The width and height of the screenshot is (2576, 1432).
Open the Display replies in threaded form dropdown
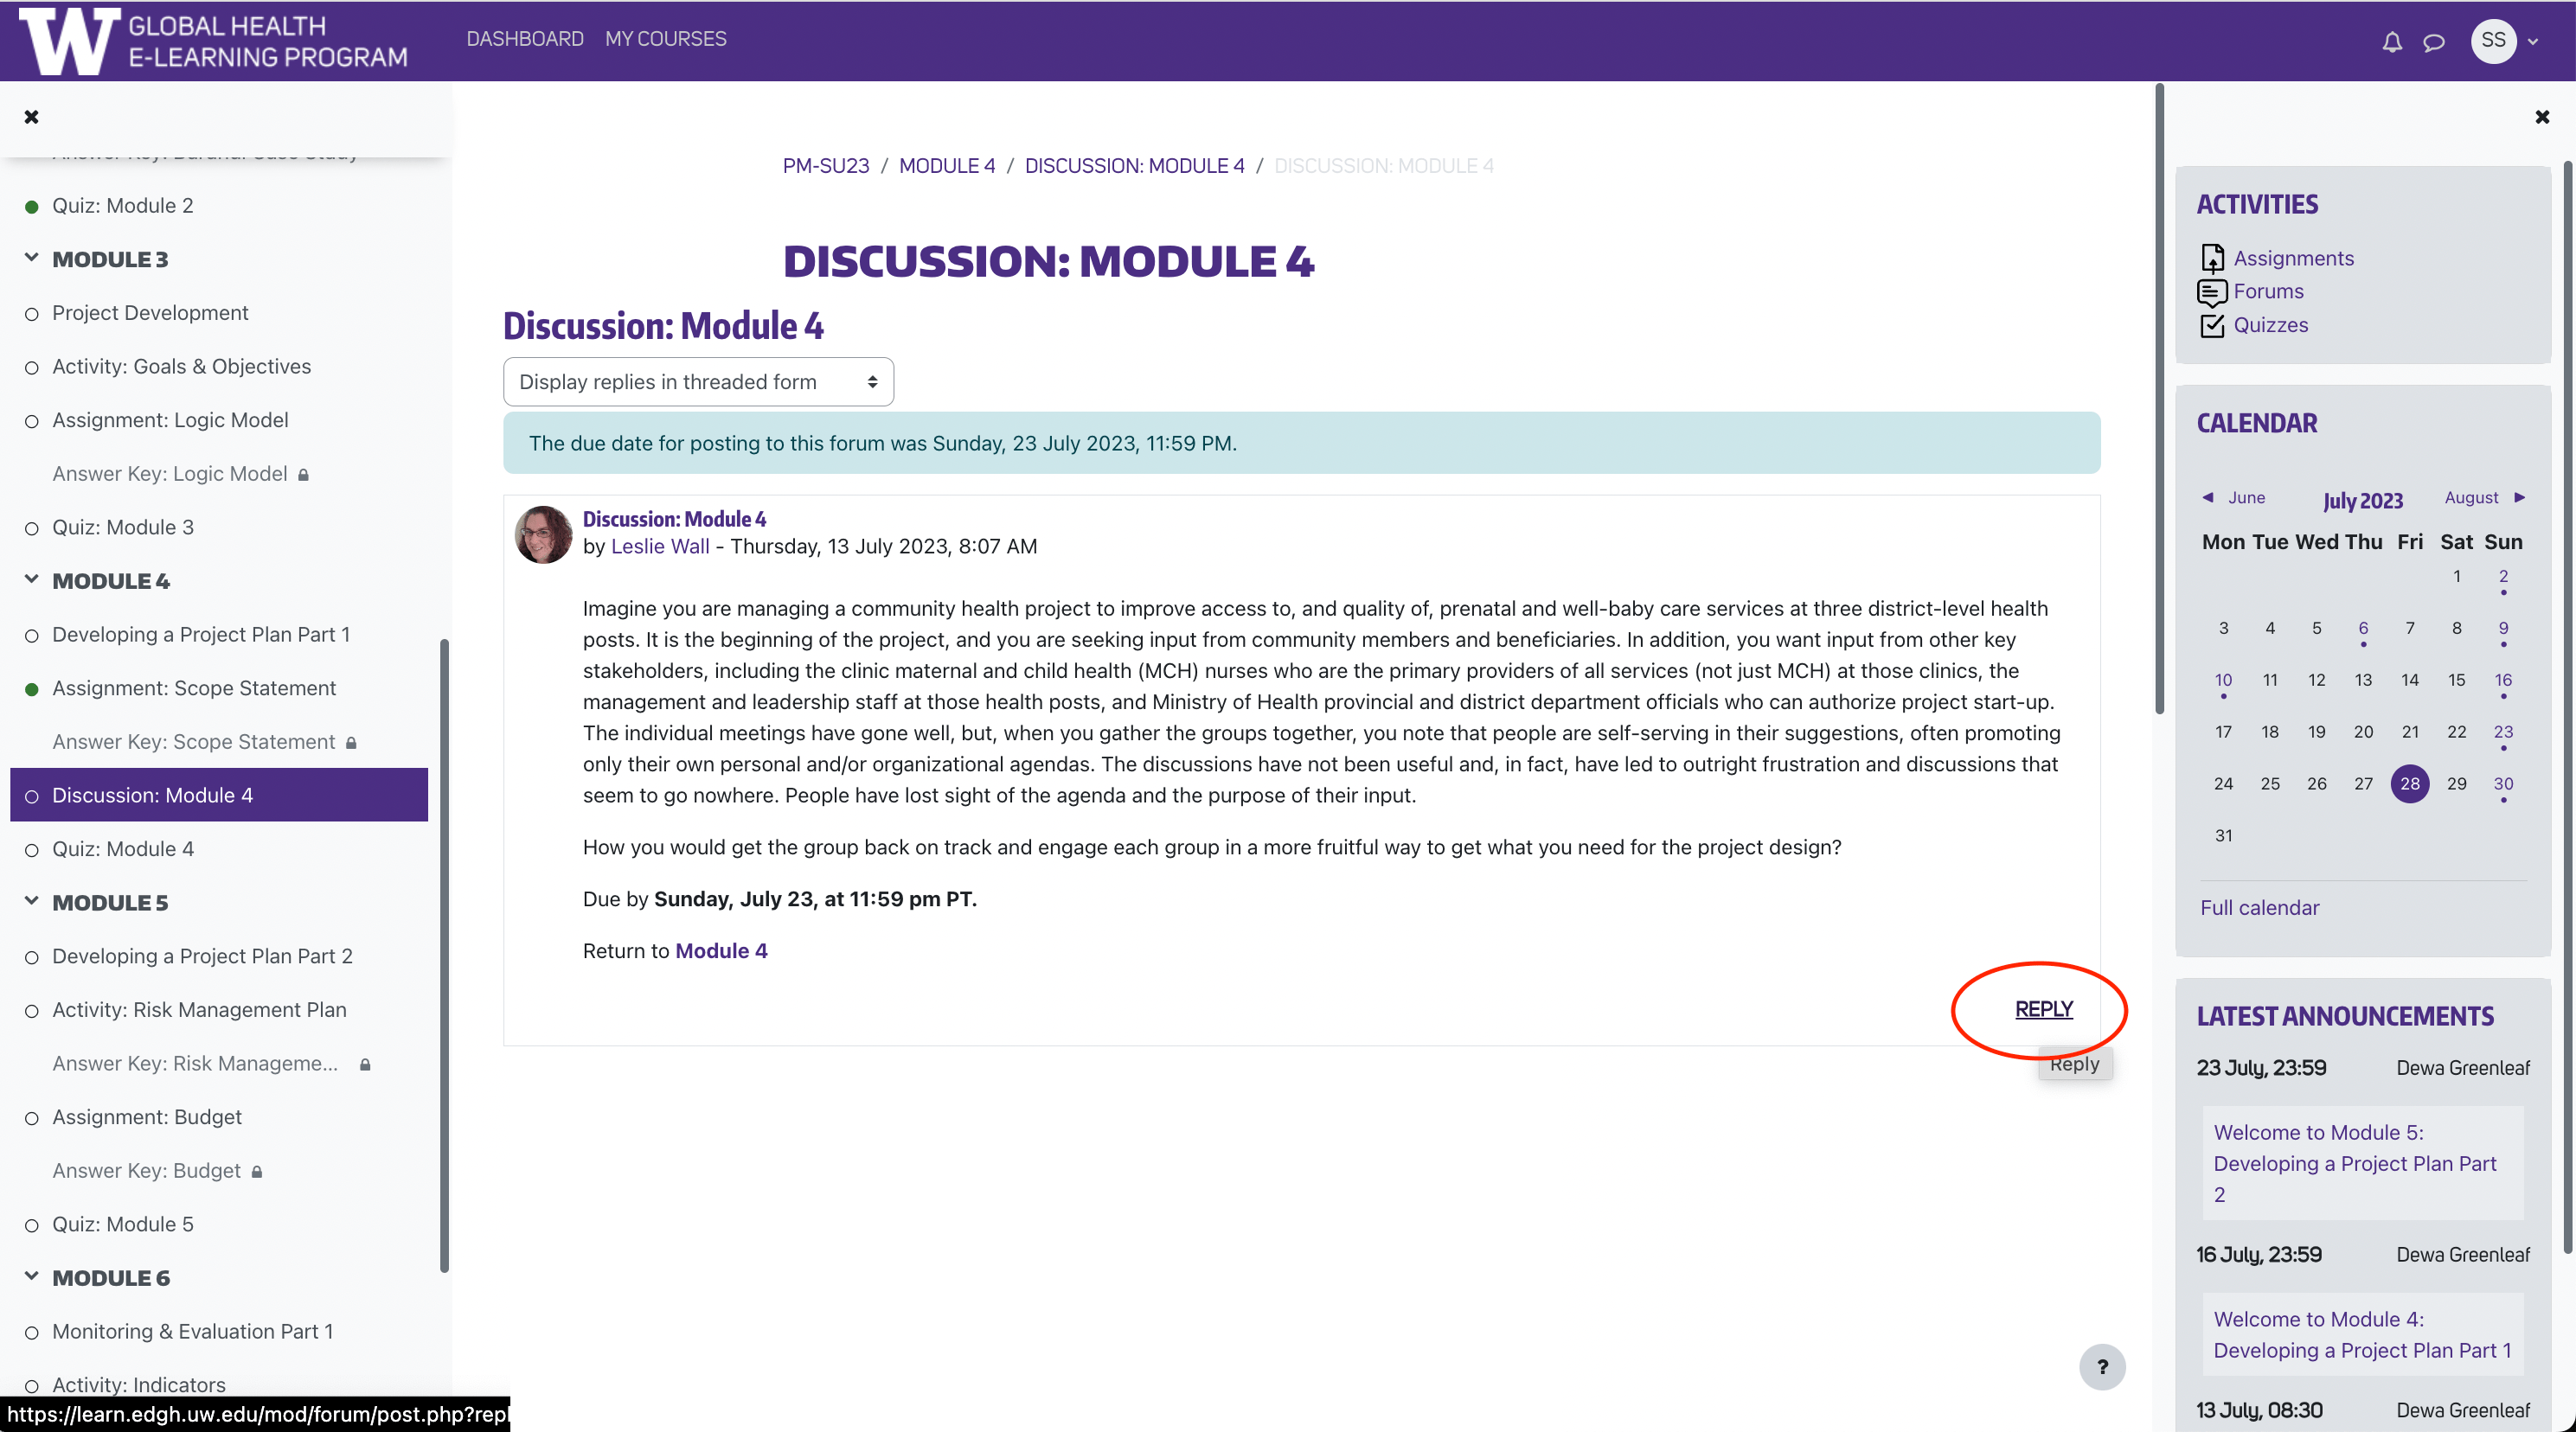coord(698,381)
